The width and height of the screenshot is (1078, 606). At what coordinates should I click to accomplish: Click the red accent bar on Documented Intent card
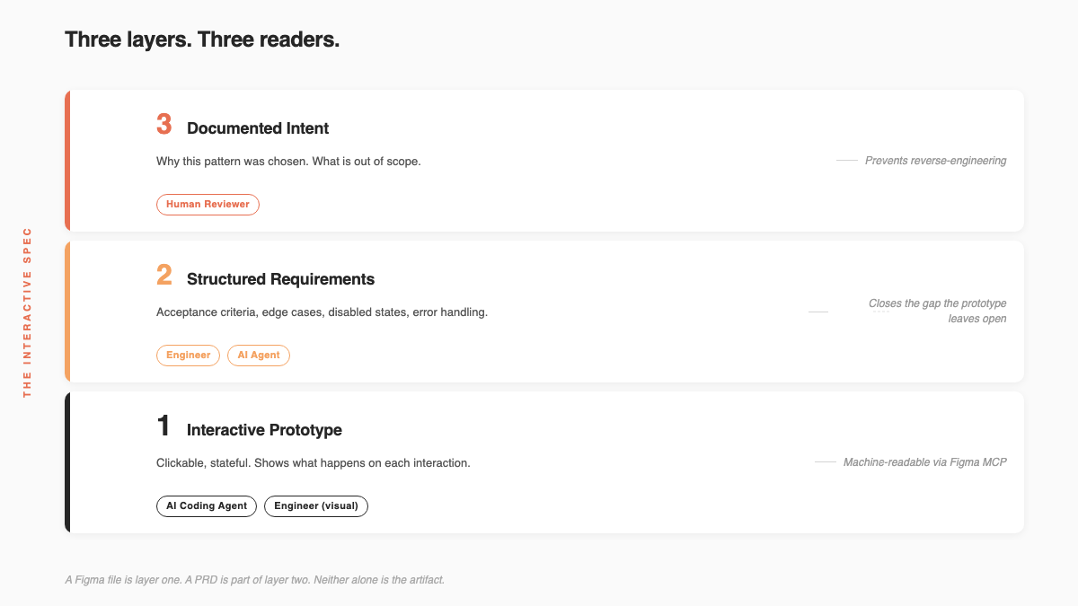pyautogui.click(x=67, y=161)
